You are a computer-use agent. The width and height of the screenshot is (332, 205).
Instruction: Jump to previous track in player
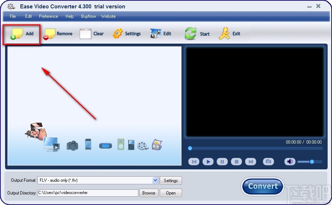[x=194, y=162]
